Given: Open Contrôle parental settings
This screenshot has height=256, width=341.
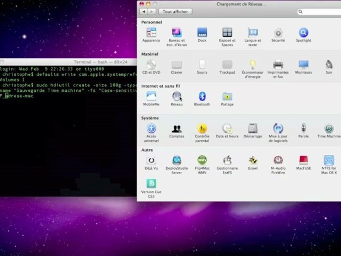Looking at the screenshot, I should [202, 133].
